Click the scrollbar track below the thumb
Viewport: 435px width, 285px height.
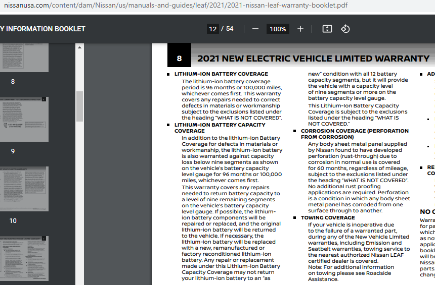(79, 202)
